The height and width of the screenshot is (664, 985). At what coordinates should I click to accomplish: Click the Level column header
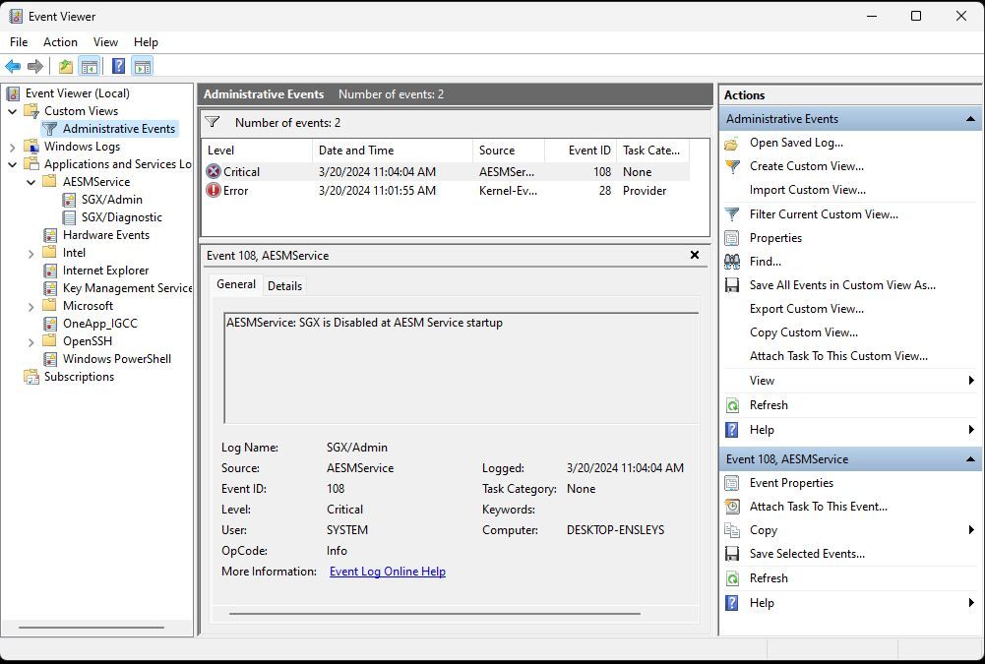click(257, 151)
